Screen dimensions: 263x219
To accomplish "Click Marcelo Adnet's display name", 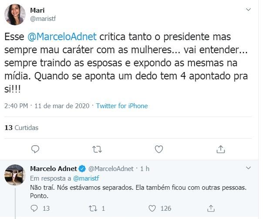I will click(x=53, y=168).
